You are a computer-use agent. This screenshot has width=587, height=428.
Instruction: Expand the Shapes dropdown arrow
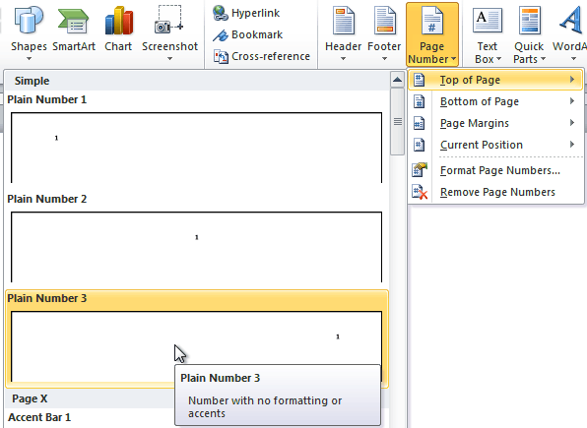point(29,59)
